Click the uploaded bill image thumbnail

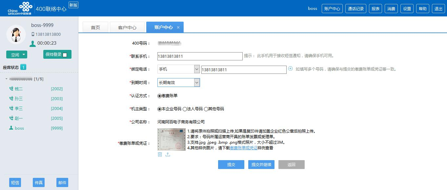(x=171, y=139)
